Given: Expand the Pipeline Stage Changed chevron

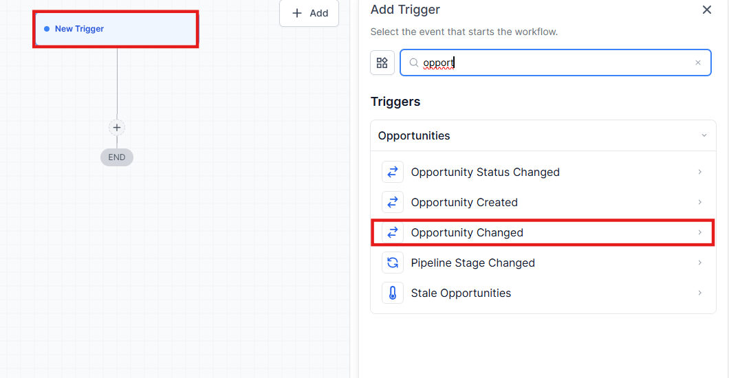Looking at the screenshot, I should (700, 263).
